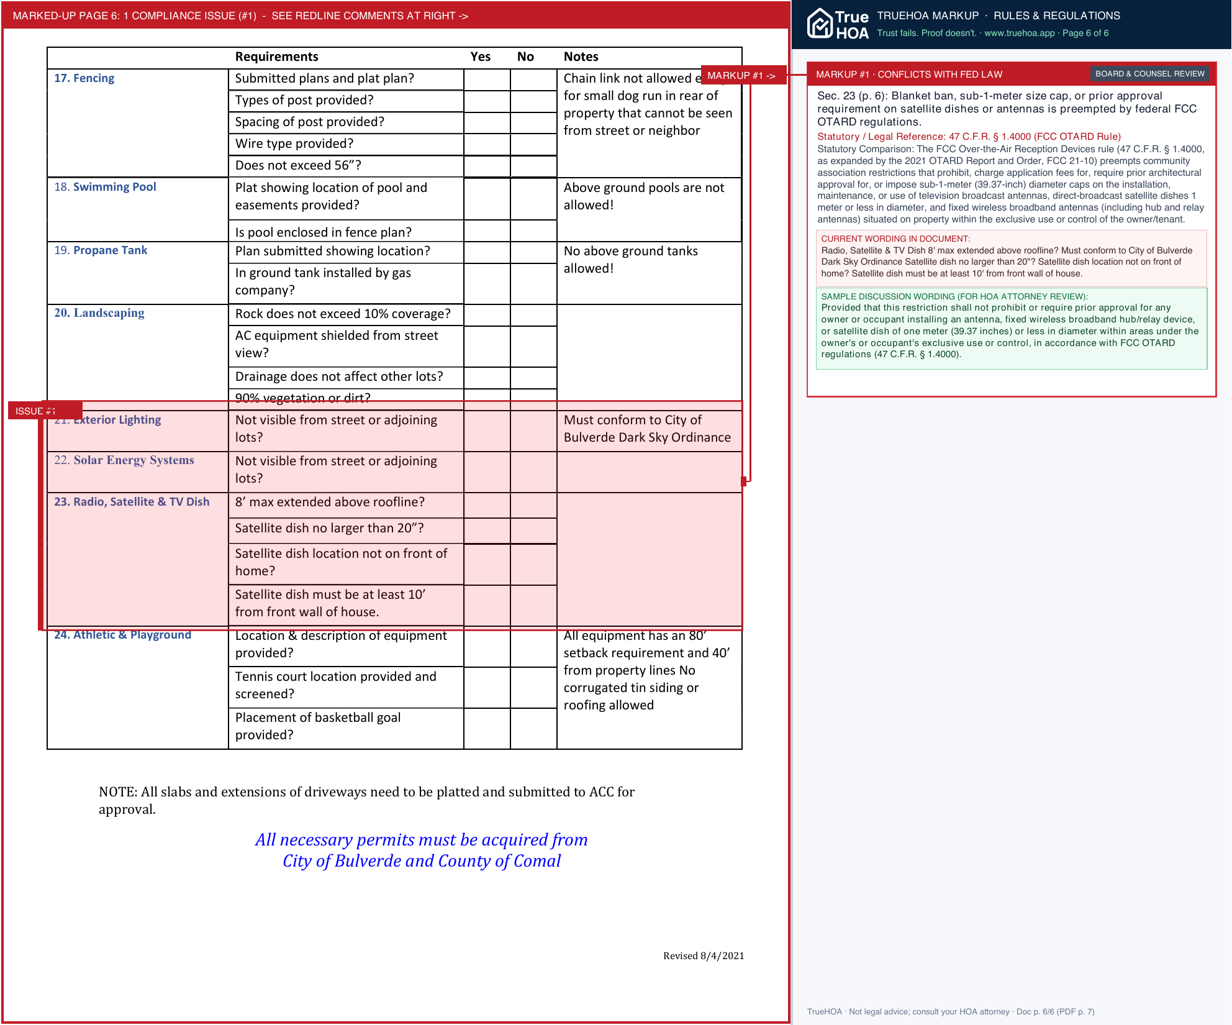Click 'Sec. 23 (p. 6): Blanket ban' summary

tap(1007, 109)
